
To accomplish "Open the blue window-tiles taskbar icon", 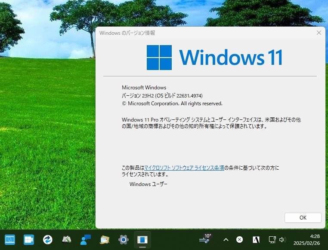I will tap(29, 240).
